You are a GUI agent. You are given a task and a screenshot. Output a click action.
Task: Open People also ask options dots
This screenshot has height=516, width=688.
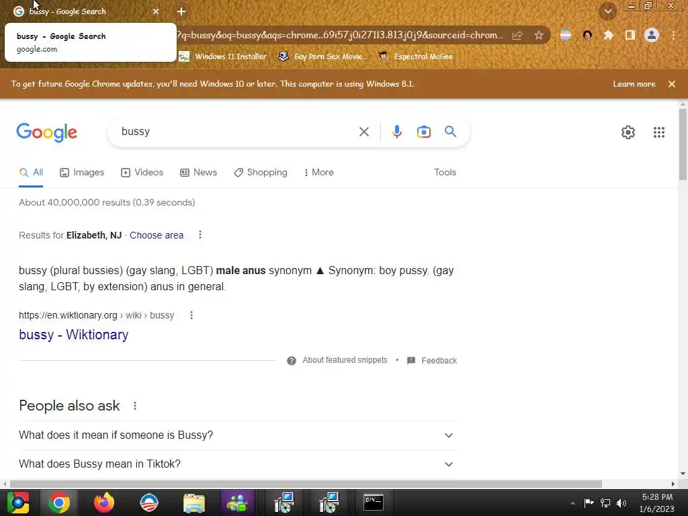point(135,406)
